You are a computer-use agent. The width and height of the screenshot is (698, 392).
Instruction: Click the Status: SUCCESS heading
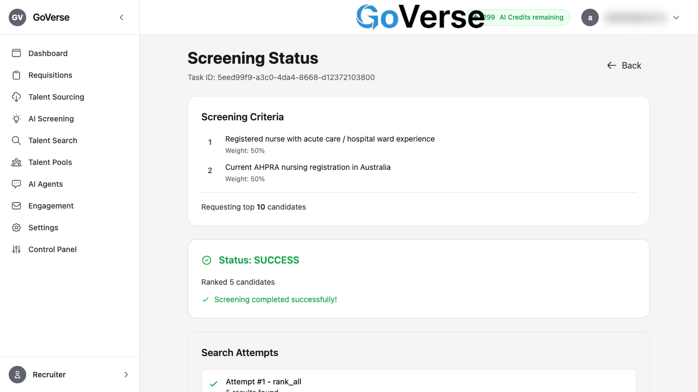click(259, 260)
